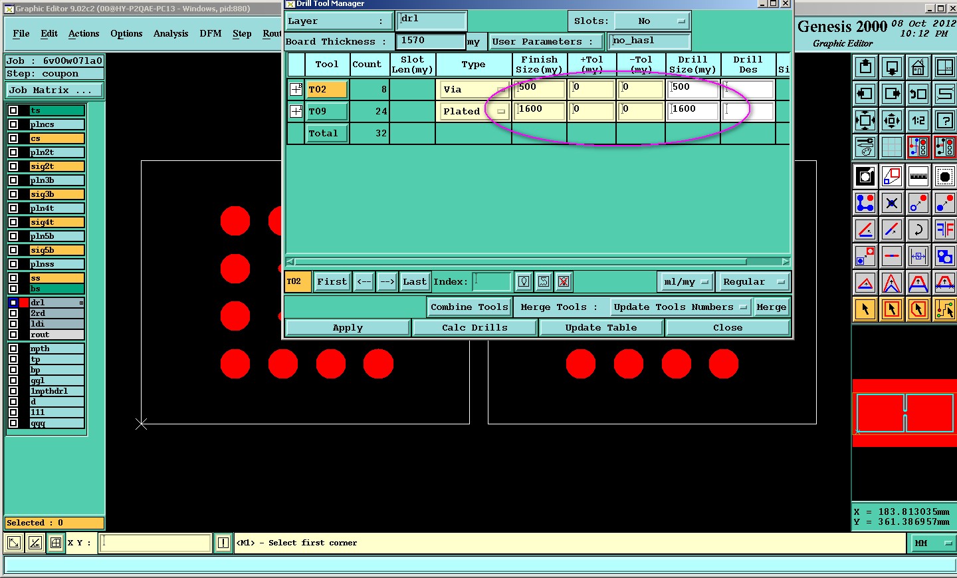This screenshot has height=578, width=957.
Task: Click the ruler measurement tool icon
Action: [918, 176]
